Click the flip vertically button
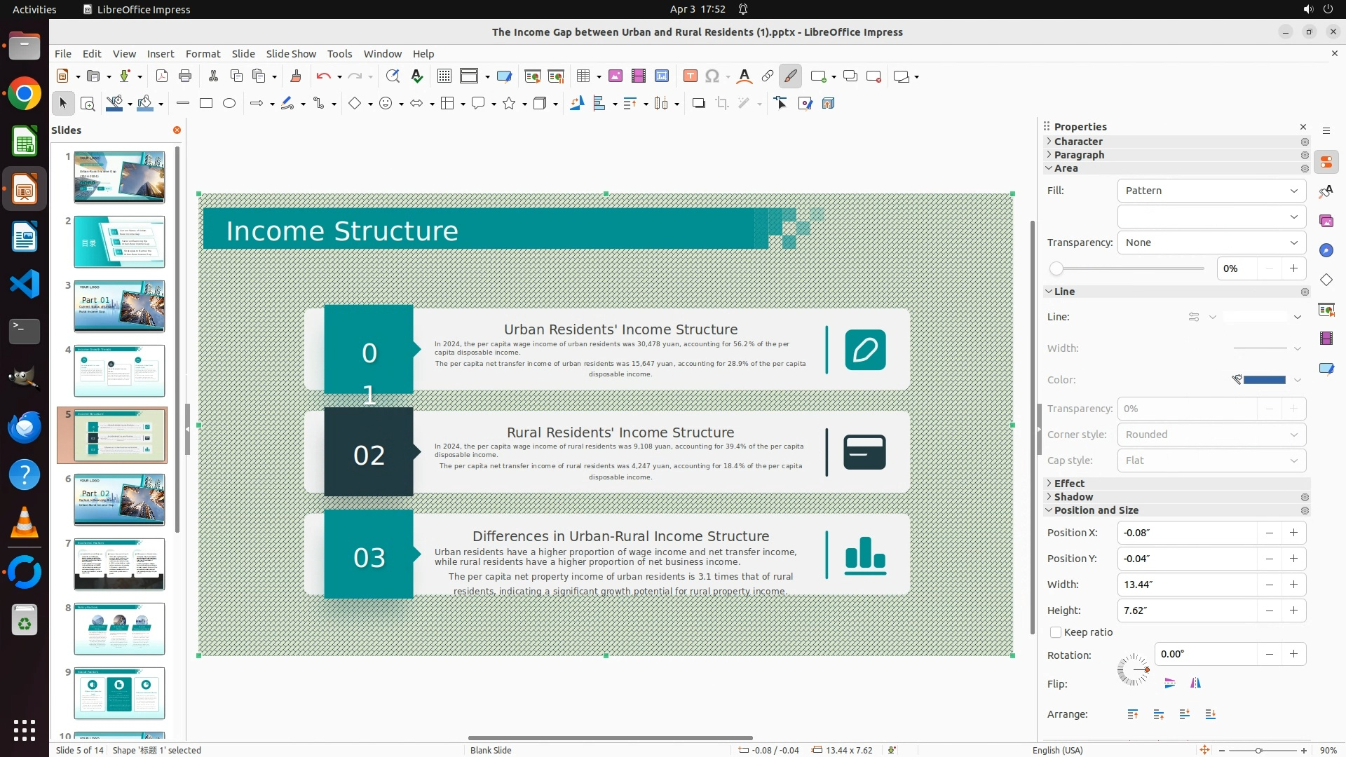This screenshot has height=757, width=1346. 1170,683
